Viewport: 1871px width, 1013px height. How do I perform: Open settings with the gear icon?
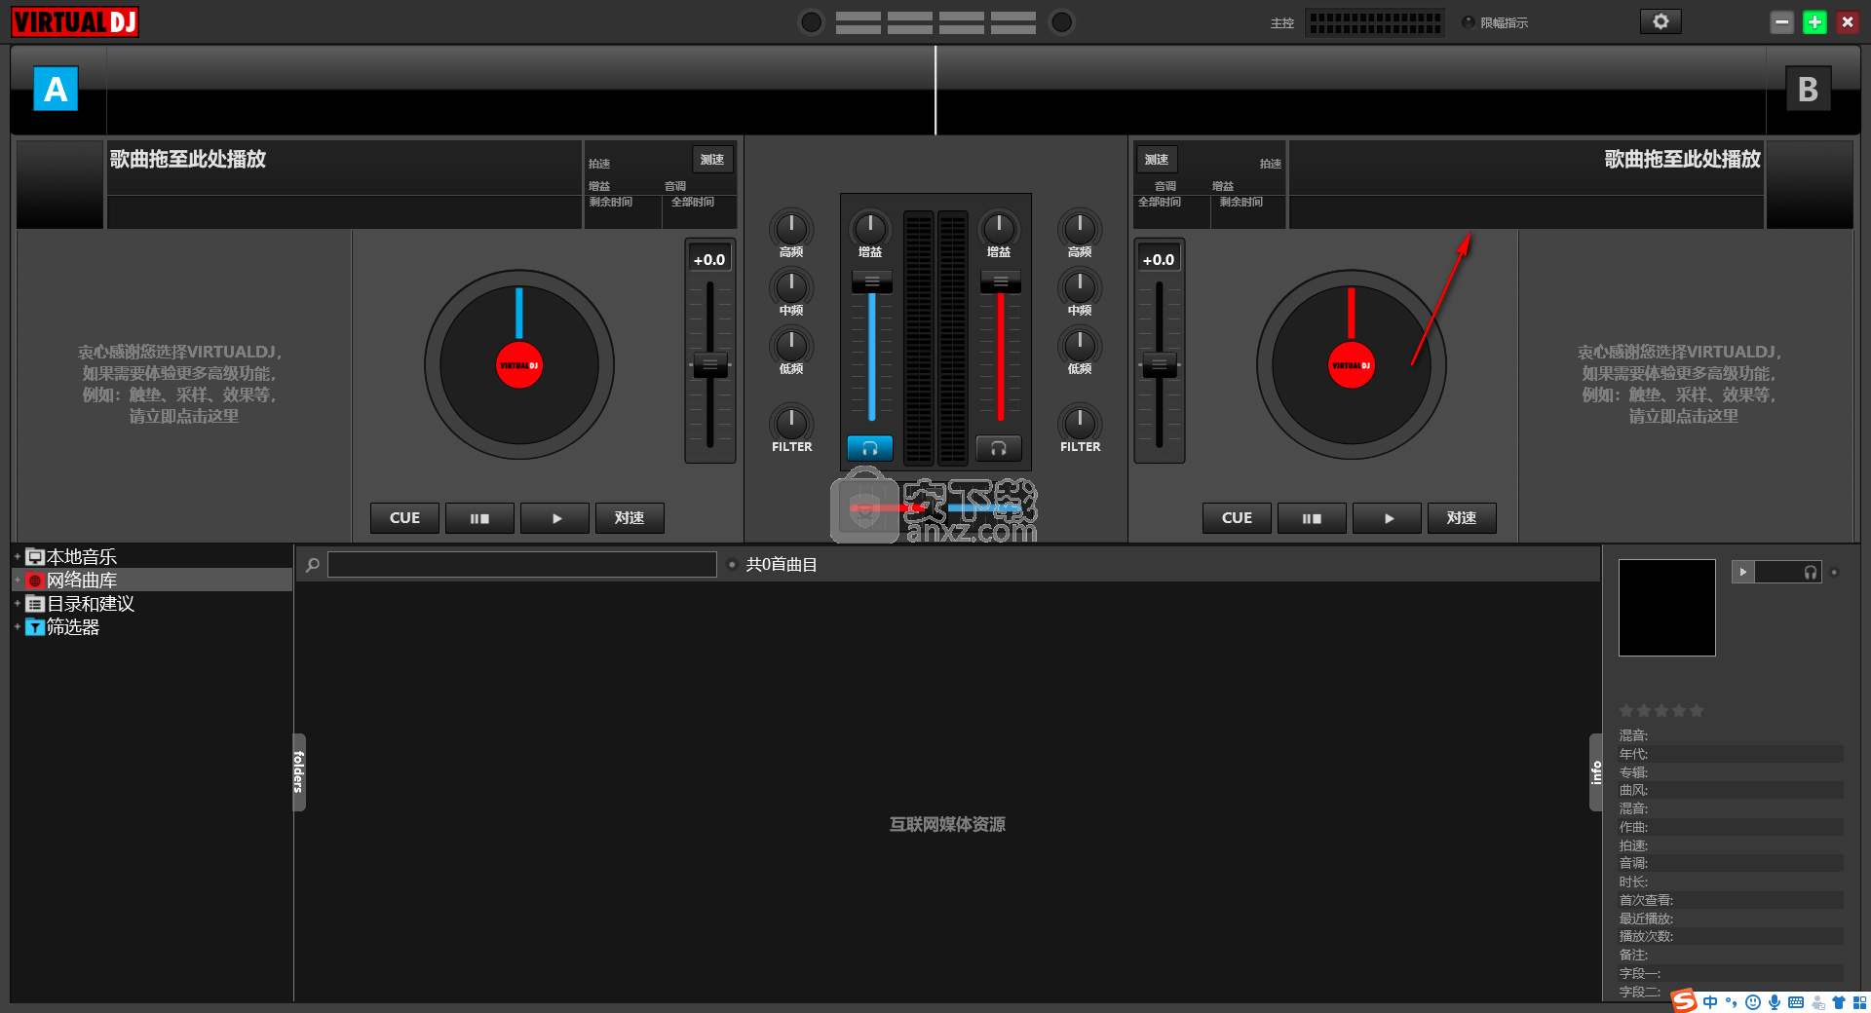click(1661, 21)
